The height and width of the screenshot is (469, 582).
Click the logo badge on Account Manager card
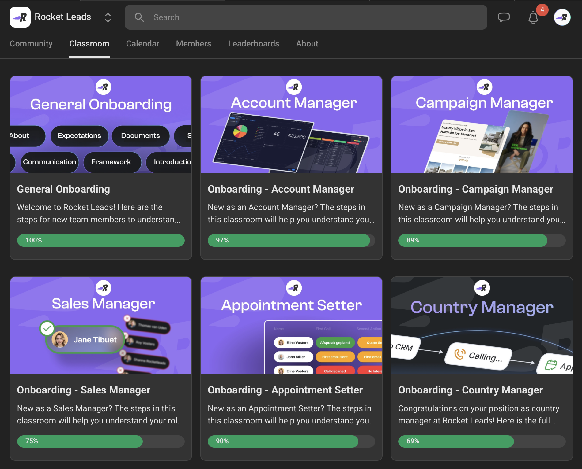tap(294, 87)
